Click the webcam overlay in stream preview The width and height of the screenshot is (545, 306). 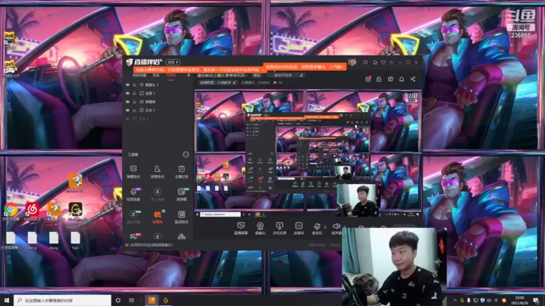[x=358, y=201]
